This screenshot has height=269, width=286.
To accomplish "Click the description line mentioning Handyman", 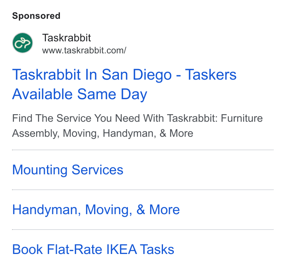I will tap(102, 133).
